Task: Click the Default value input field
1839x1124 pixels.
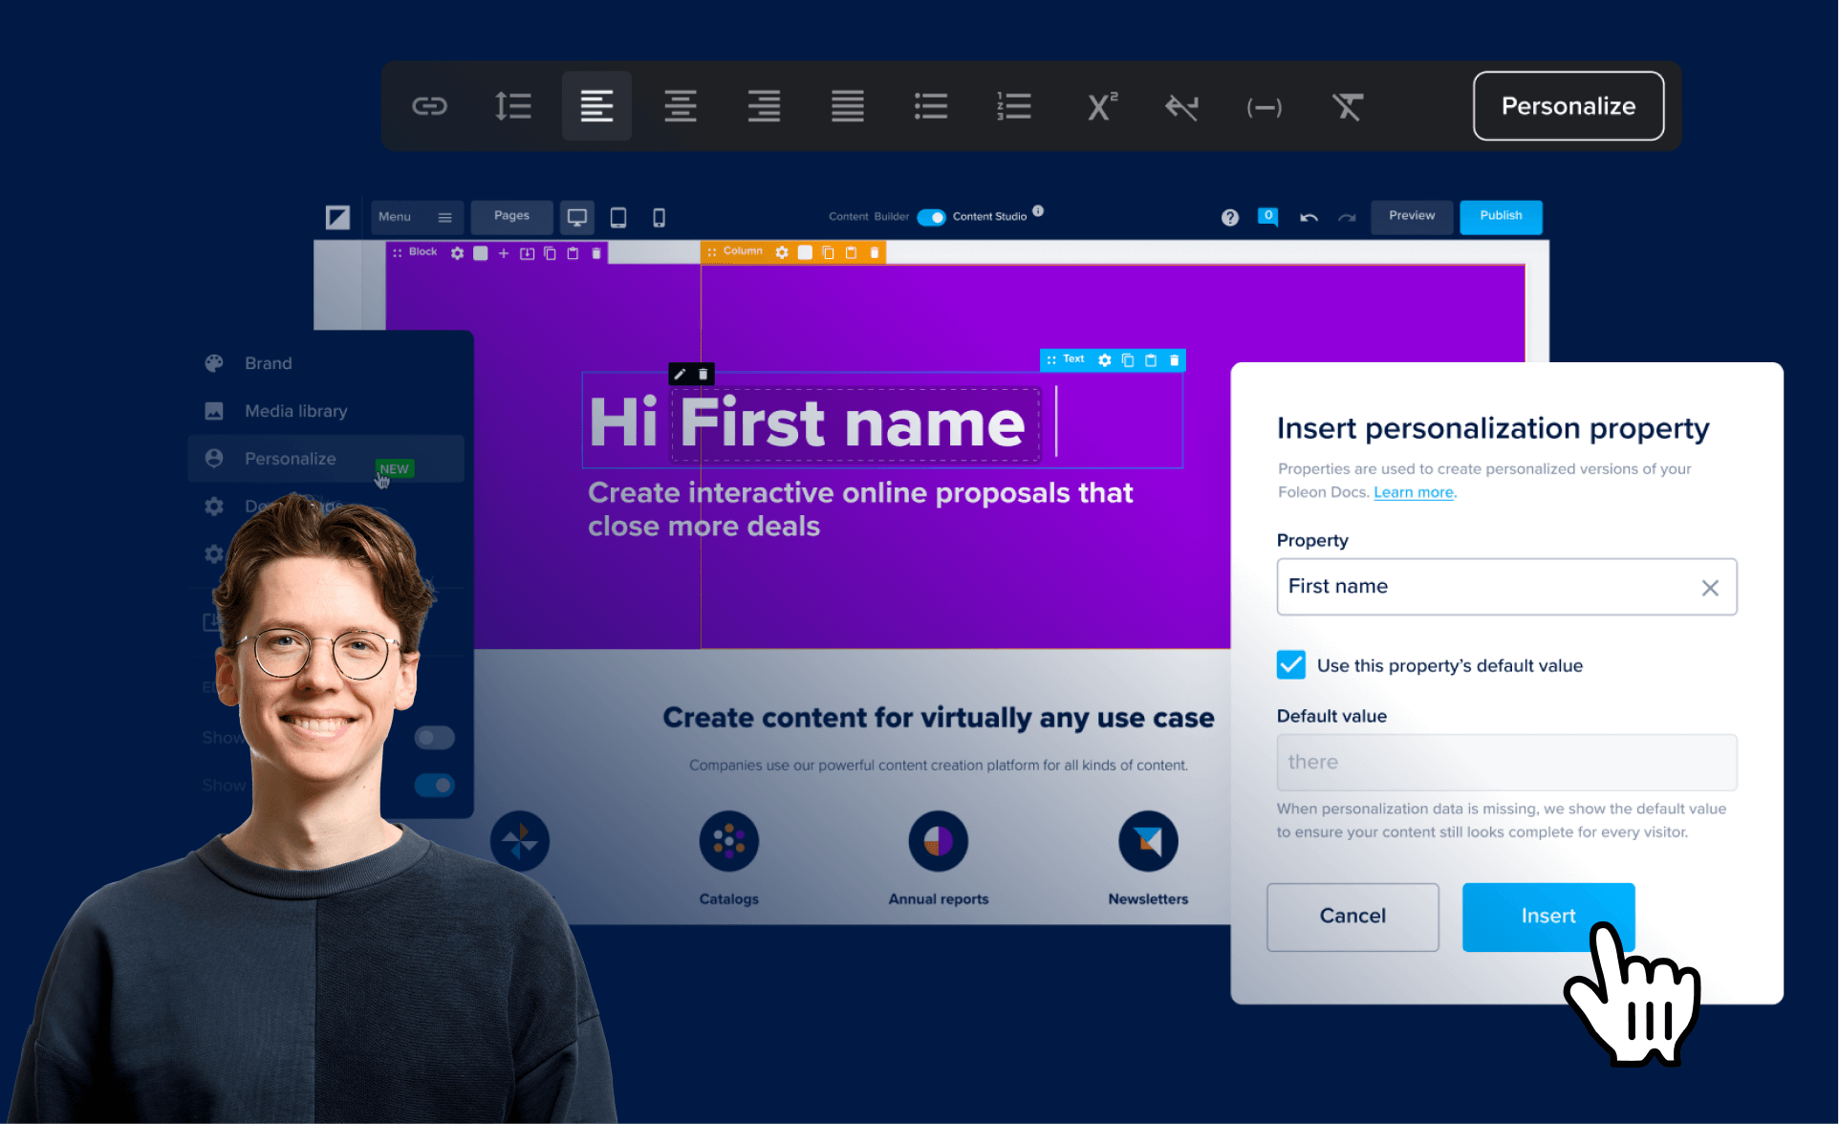Action: coord(1506,763)
